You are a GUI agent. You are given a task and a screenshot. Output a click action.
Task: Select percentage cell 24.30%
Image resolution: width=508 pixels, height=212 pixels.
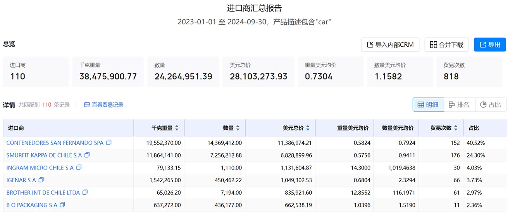click(476, 155)
